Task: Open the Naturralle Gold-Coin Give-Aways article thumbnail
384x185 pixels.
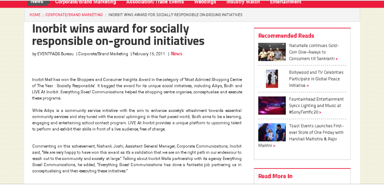Action: [x=272, y=52]
